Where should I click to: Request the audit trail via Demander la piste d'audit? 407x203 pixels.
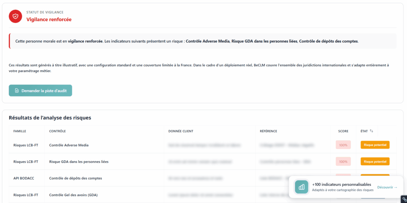[41, 91]
